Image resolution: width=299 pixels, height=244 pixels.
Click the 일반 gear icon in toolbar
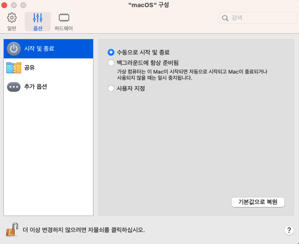tap(12, 18)
